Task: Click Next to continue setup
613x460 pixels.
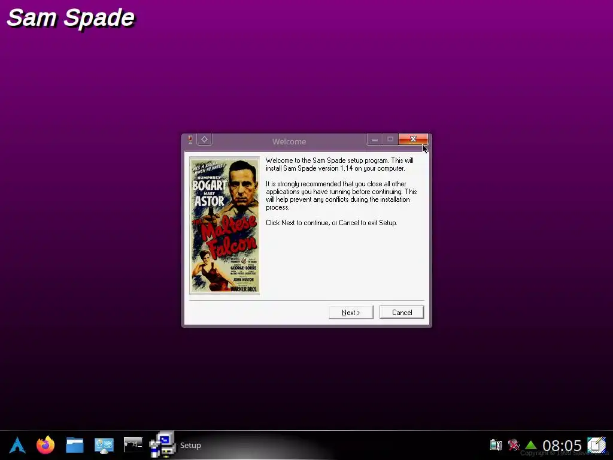Action: (351, 313)
